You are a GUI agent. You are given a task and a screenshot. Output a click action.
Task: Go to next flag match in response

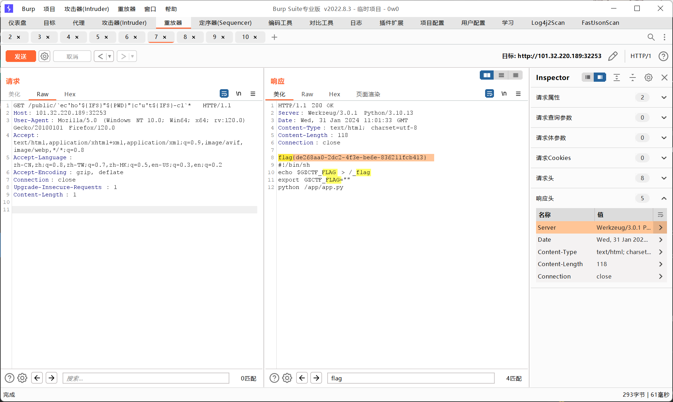[316, 378]
